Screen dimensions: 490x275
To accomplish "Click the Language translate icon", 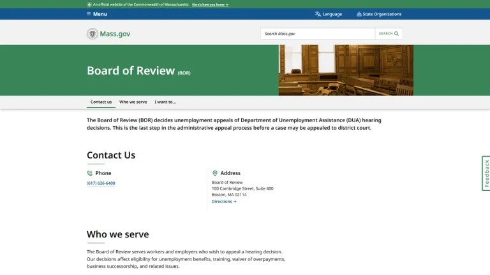I will click(x=318, y=14).
